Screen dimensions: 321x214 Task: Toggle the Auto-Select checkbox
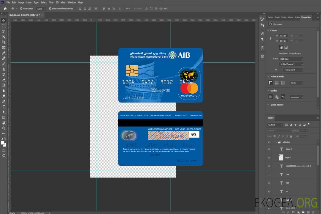click(x=21, y=9)
